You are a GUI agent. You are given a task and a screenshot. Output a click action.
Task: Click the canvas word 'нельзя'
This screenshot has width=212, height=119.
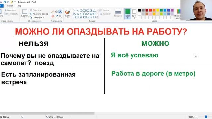coord(33,44)
